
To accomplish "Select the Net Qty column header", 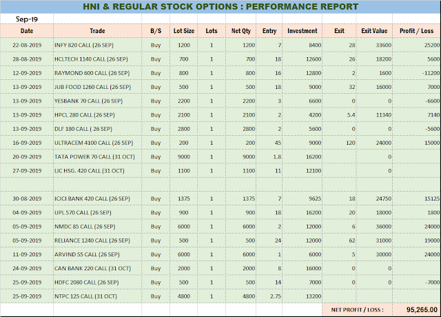I will coord(240,31).
